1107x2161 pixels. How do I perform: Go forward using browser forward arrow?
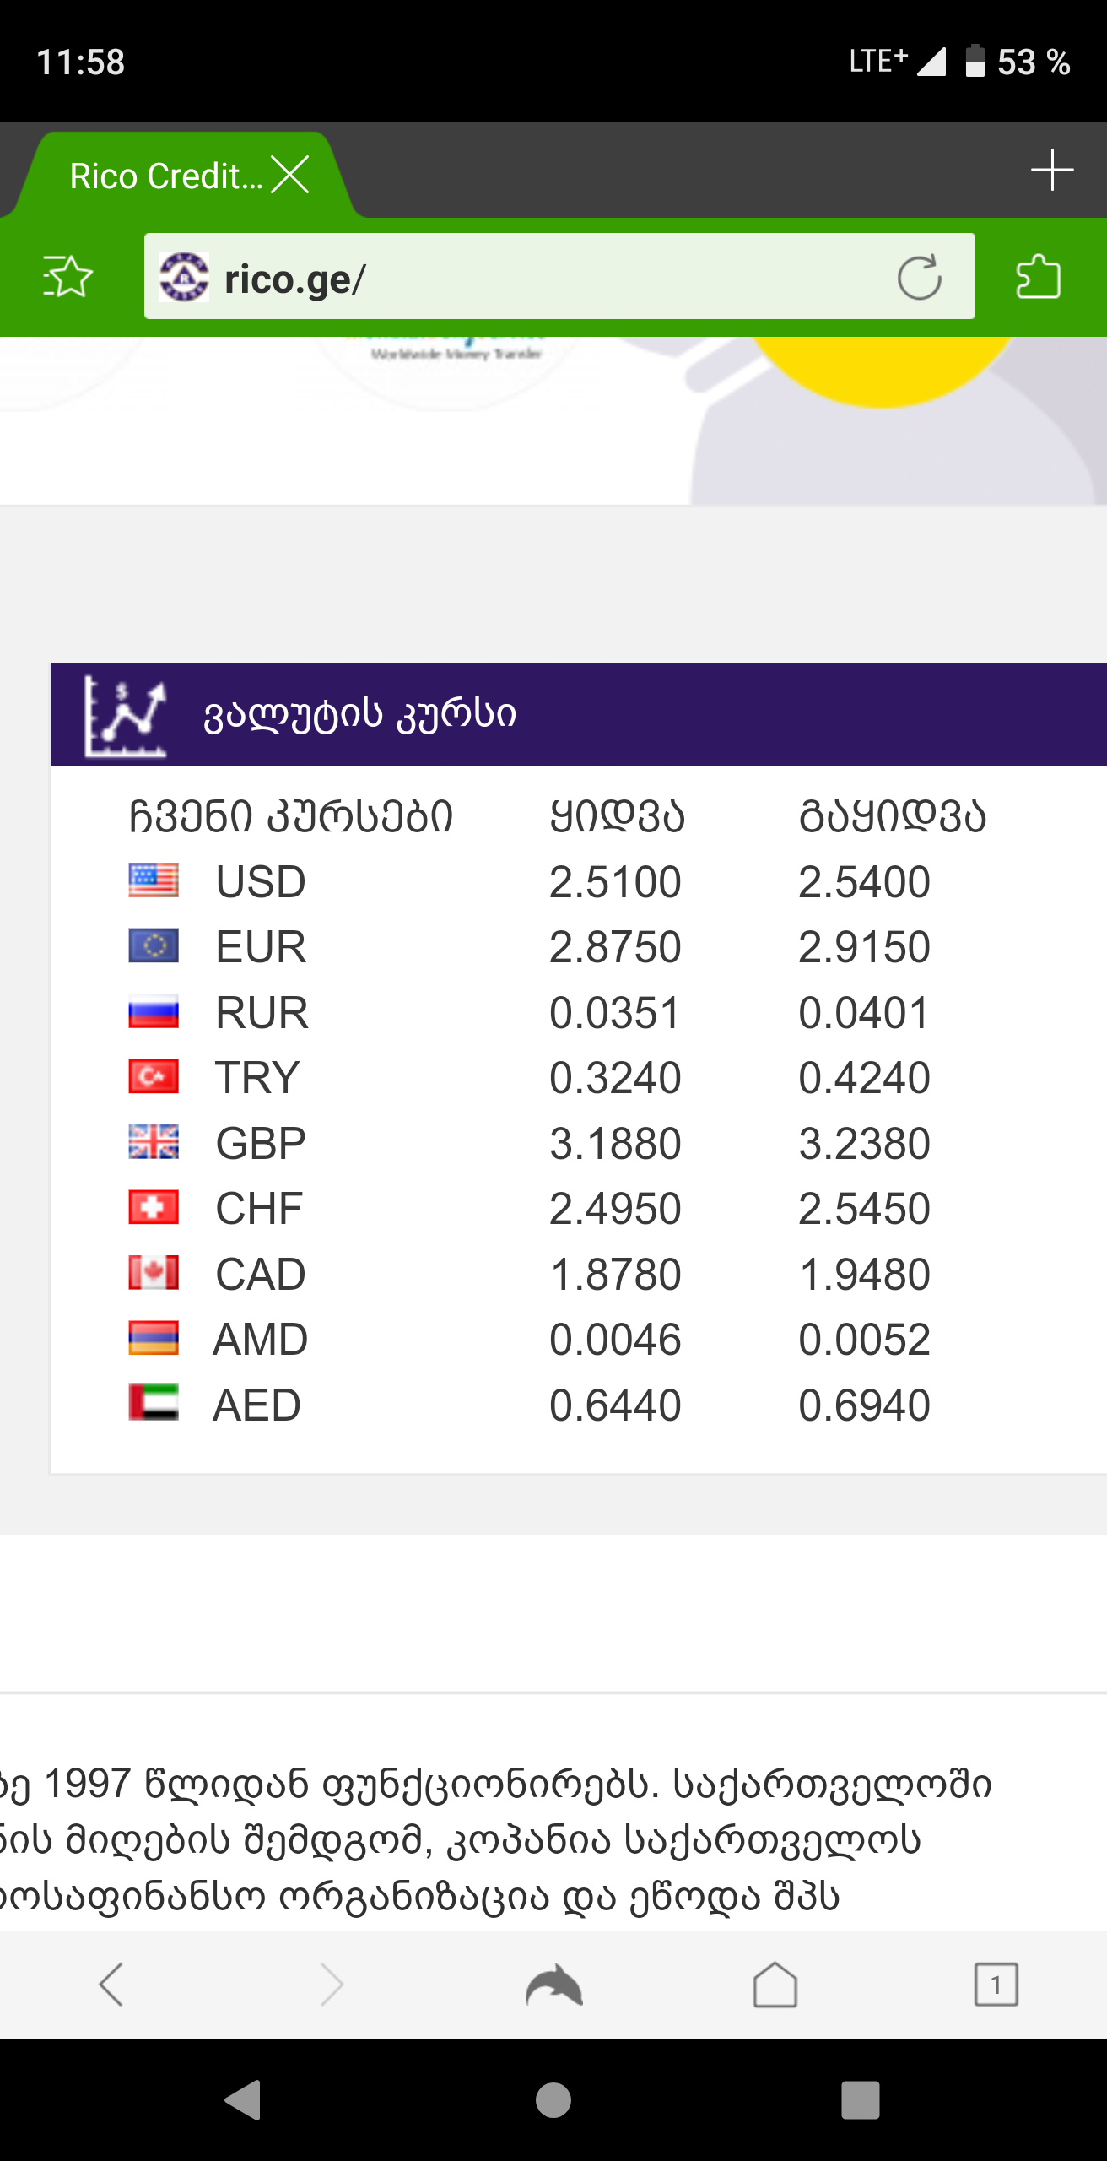(332, 1984)
